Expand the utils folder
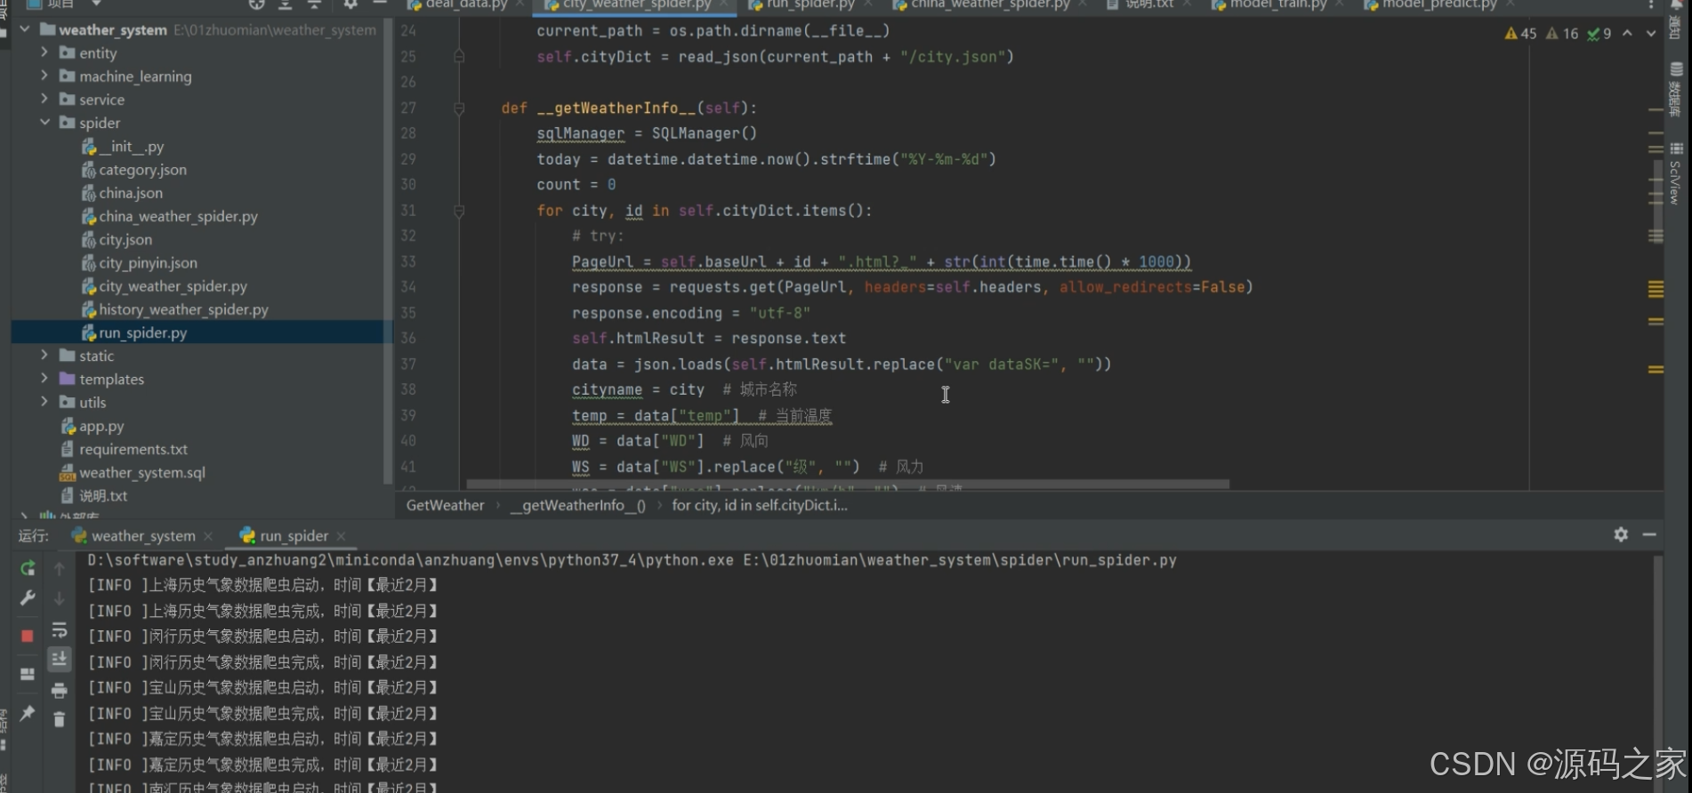 (x=44, y=402)
